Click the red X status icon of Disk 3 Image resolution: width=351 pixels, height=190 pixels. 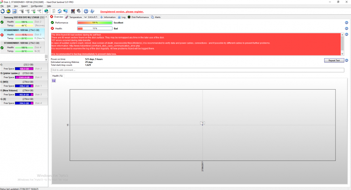click(x=2, y=35)
